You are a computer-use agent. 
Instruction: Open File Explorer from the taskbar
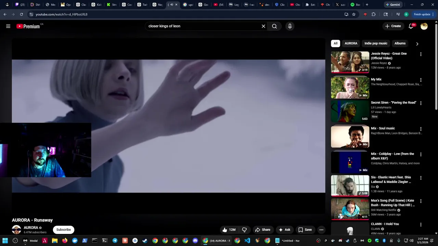tap(55, 241)
